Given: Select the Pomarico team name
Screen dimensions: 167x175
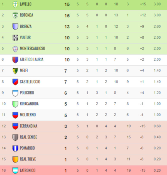Looking at the screenshot, I should [x=27, y=148].
